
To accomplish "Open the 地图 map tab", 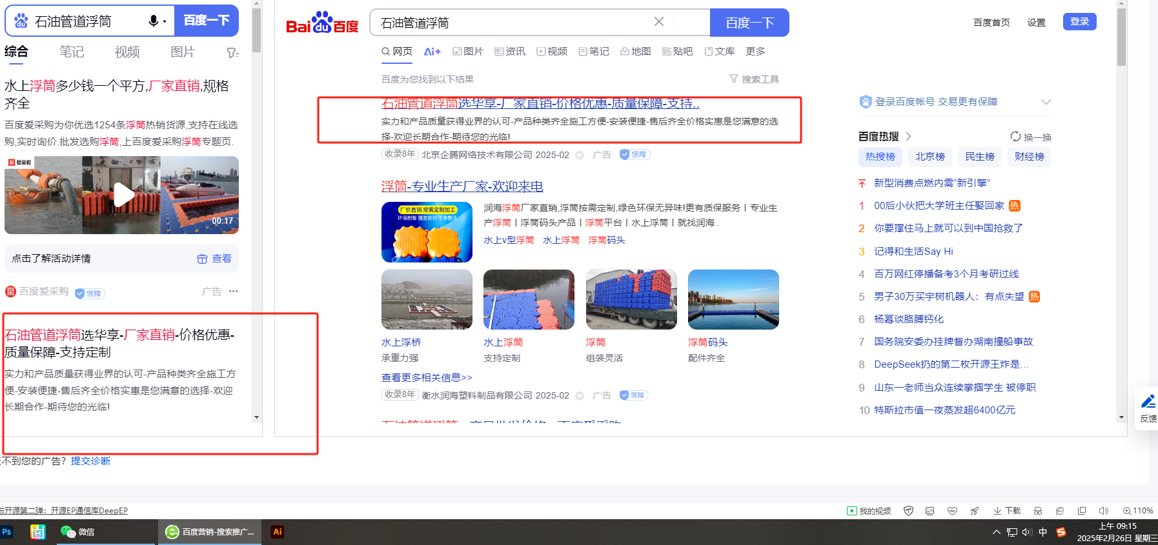I will coord(635,52).
